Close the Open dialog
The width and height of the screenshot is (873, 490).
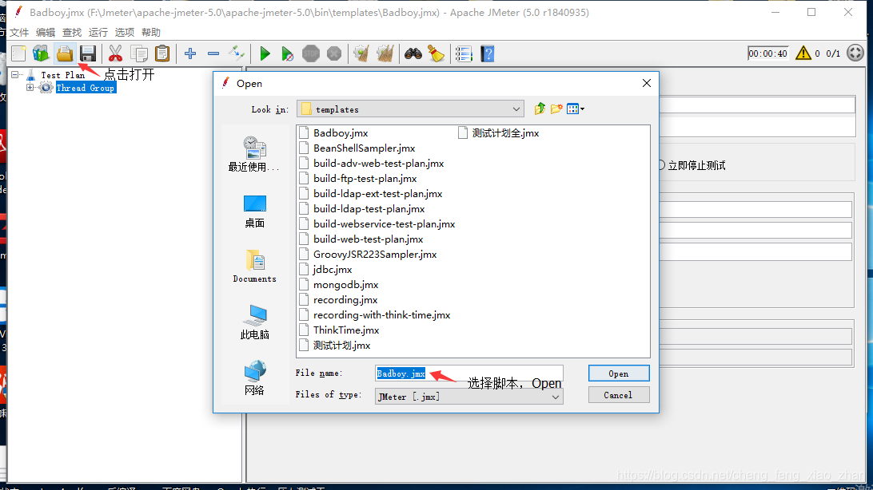(647, 83)
